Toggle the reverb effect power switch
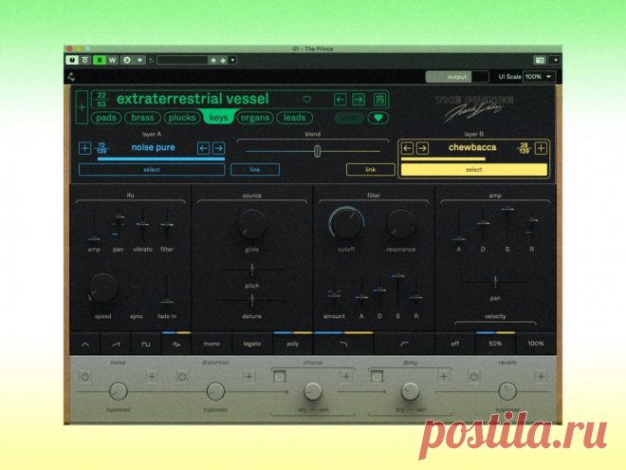 click(474, 377)
